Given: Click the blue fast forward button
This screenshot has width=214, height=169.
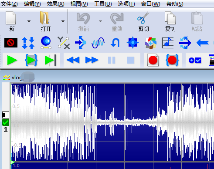Looking at the screenshot, I should tap(92, 60).
